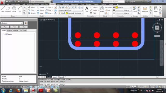Activate the Mirror command

click(40, 10)
